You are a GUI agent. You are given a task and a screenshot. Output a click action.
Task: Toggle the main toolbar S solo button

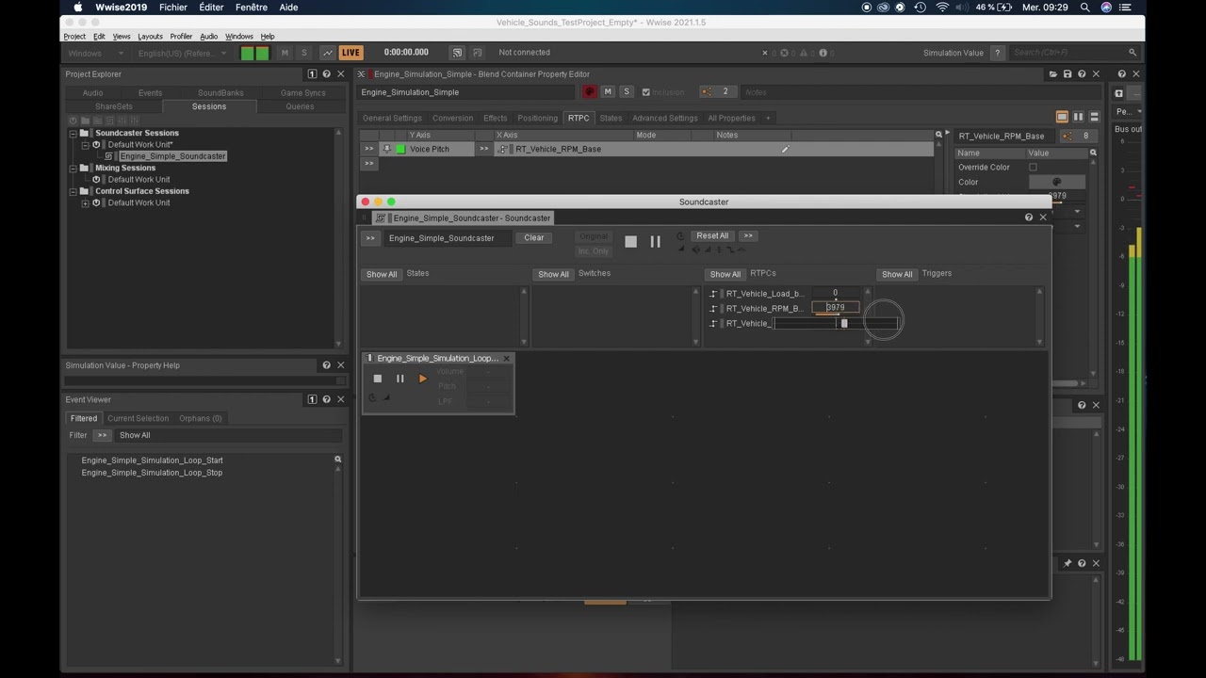[x=303, y=53]
